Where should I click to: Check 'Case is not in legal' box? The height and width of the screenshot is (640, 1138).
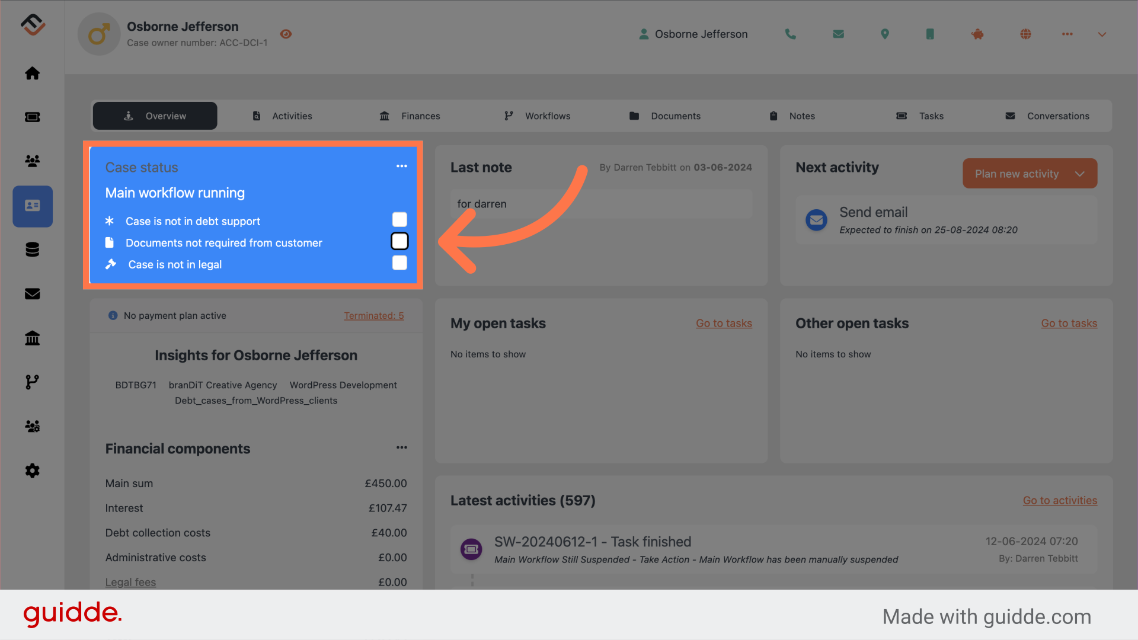(399, 263)
